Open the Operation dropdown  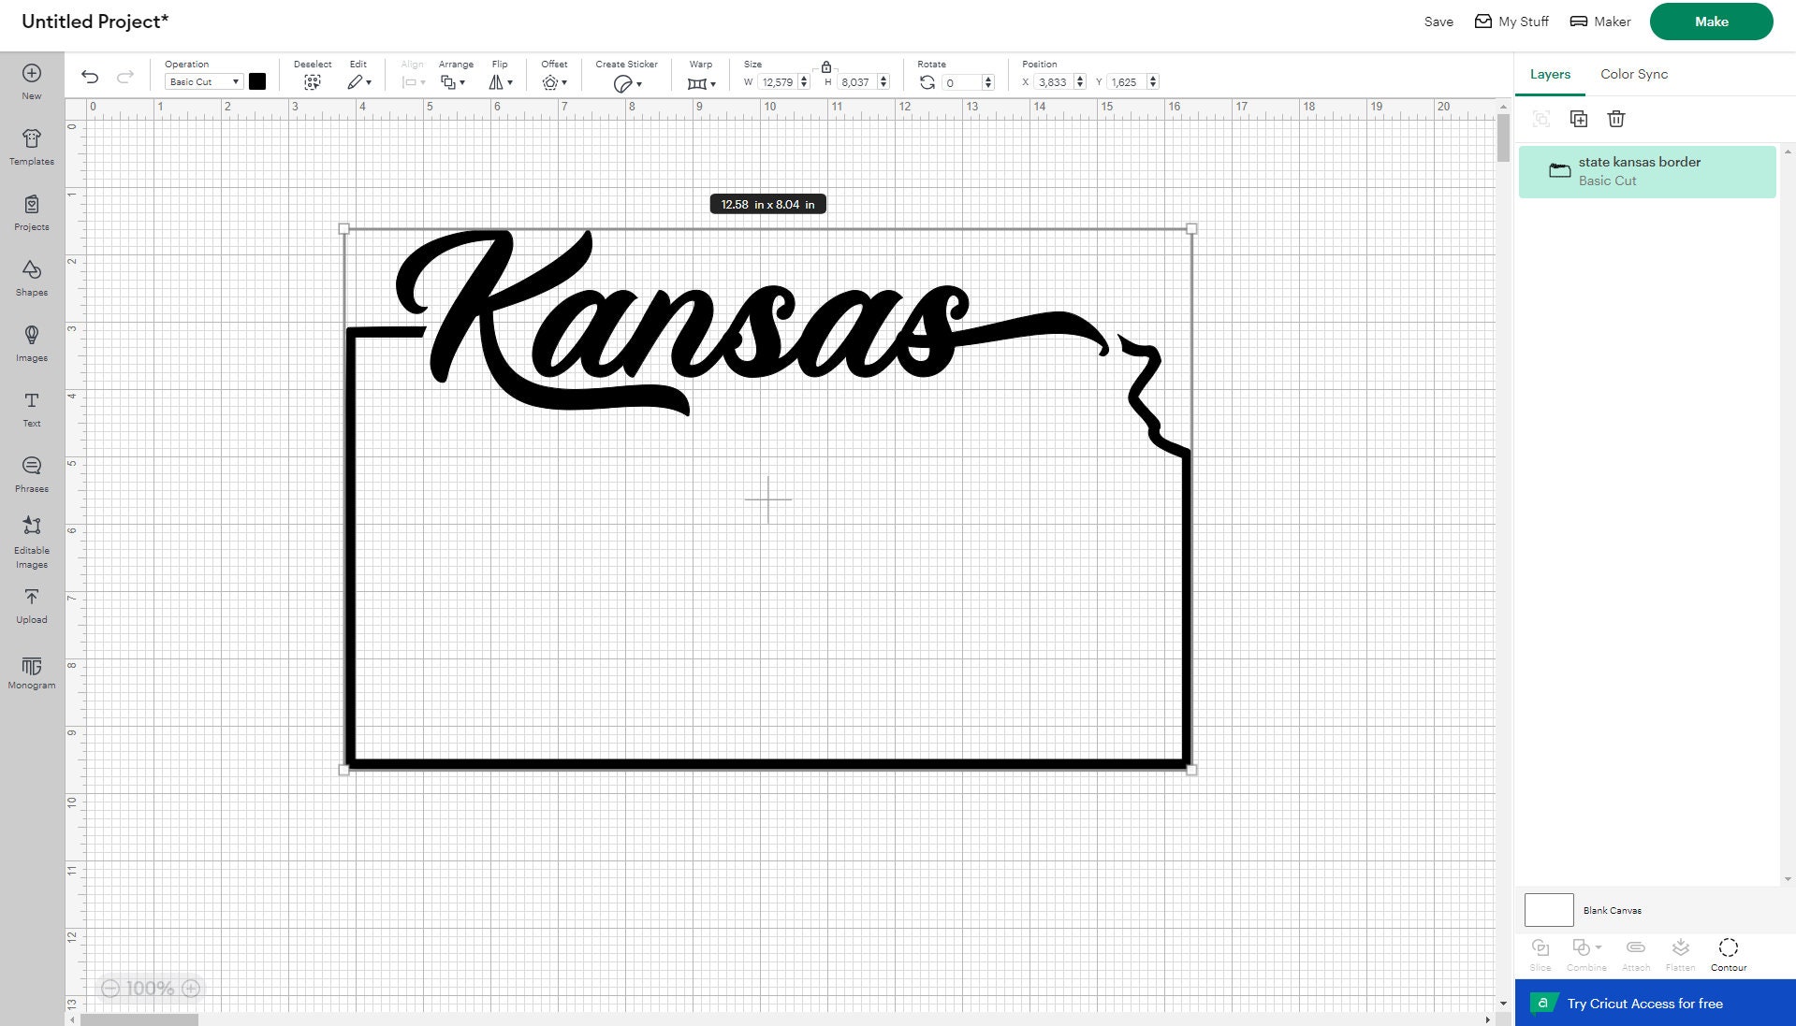201,81
